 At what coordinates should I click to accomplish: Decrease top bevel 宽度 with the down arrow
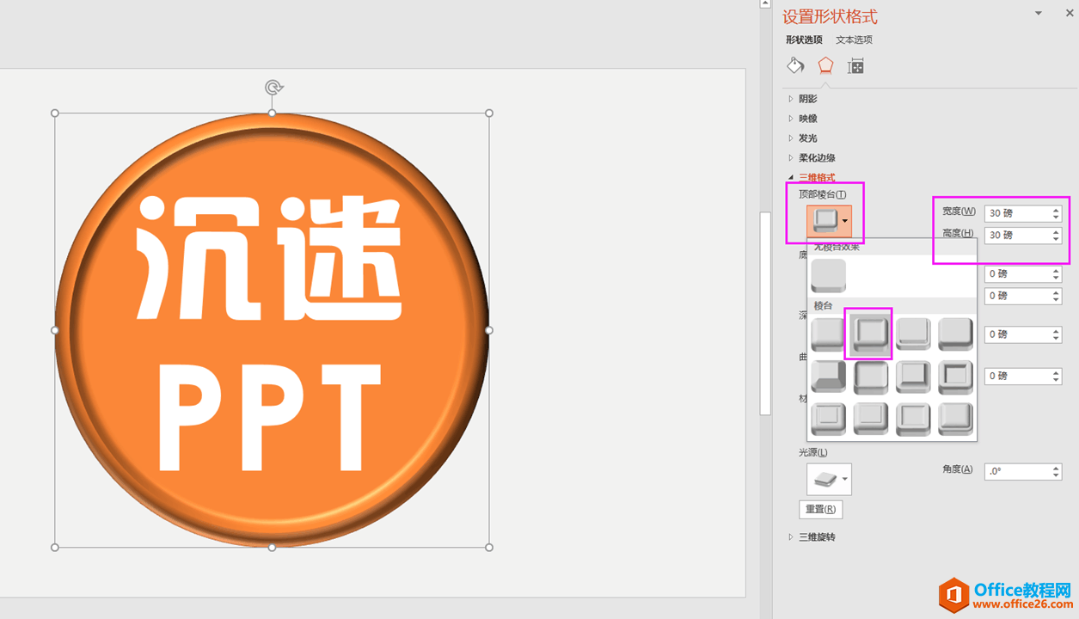[x=1057, y=218]
